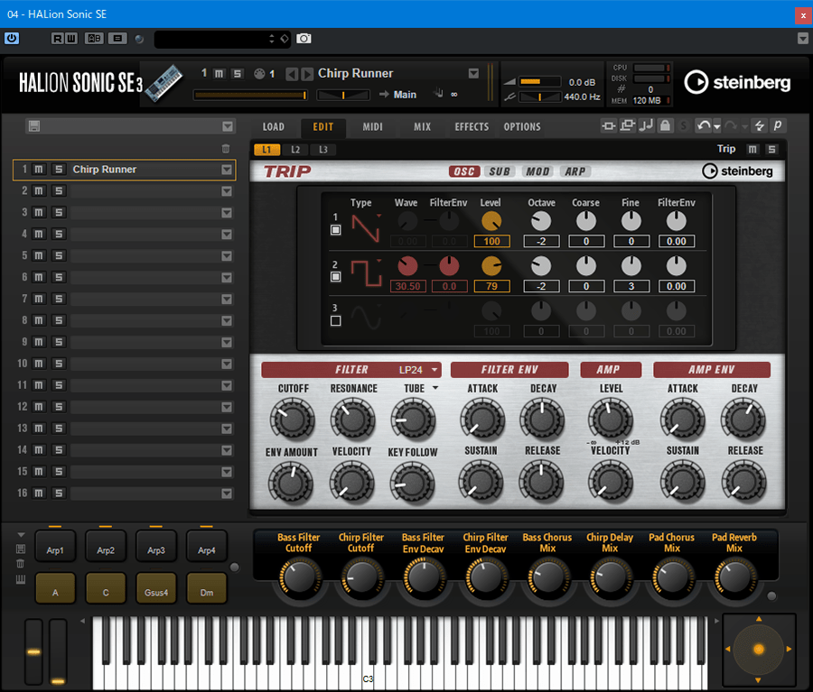The width and height of the screenshot is (813, 692).
Task: Mute the Trip layer
Action: coord(752,150)
